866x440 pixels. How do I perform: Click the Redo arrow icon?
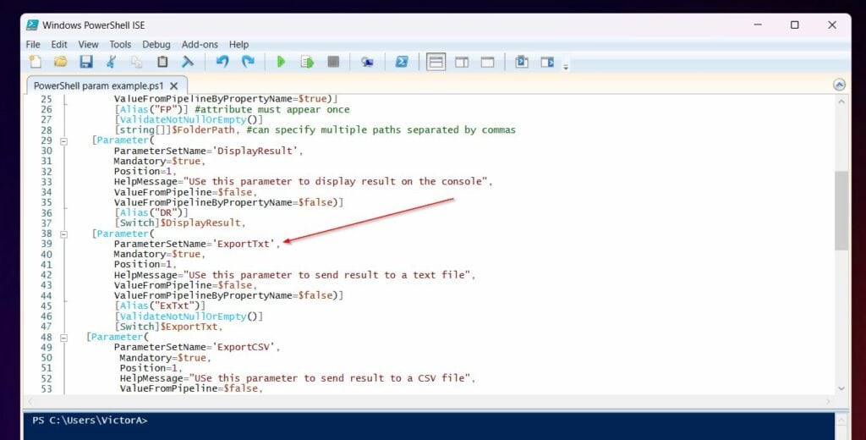tap(248, 62)
